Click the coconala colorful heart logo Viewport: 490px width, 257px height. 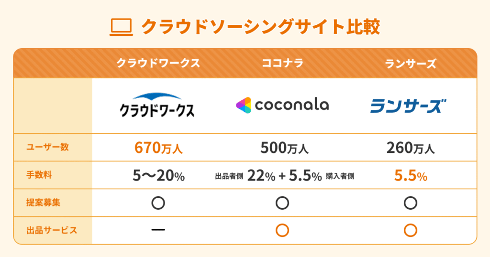pos(244,105)
